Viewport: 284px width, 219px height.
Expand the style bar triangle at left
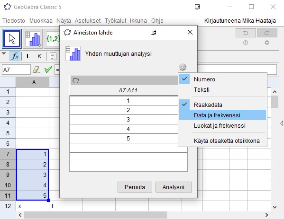(x=4, y=53)
